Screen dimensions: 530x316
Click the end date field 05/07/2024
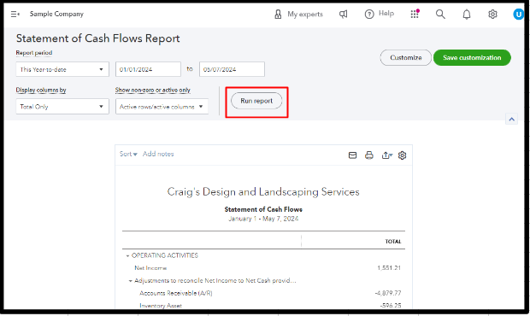232,69
